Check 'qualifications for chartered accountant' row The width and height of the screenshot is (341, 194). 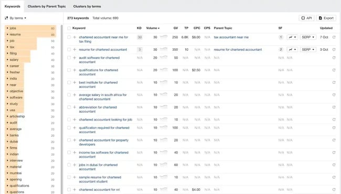point(69,70)
